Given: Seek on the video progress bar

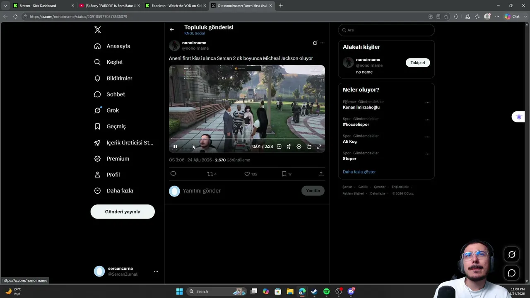Looking at the screenshot, I should pos(247,138).
